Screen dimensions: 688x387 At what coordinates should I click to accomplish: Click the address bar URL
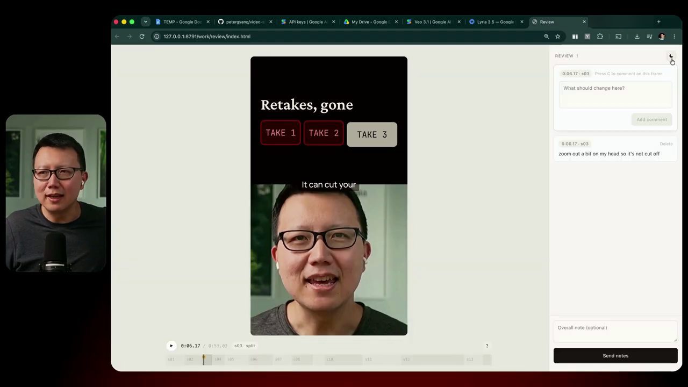207,37
